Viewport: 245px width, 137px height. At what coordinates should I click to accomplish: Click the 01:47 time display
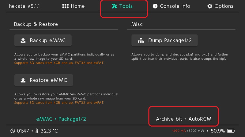(x=23, y=131)
